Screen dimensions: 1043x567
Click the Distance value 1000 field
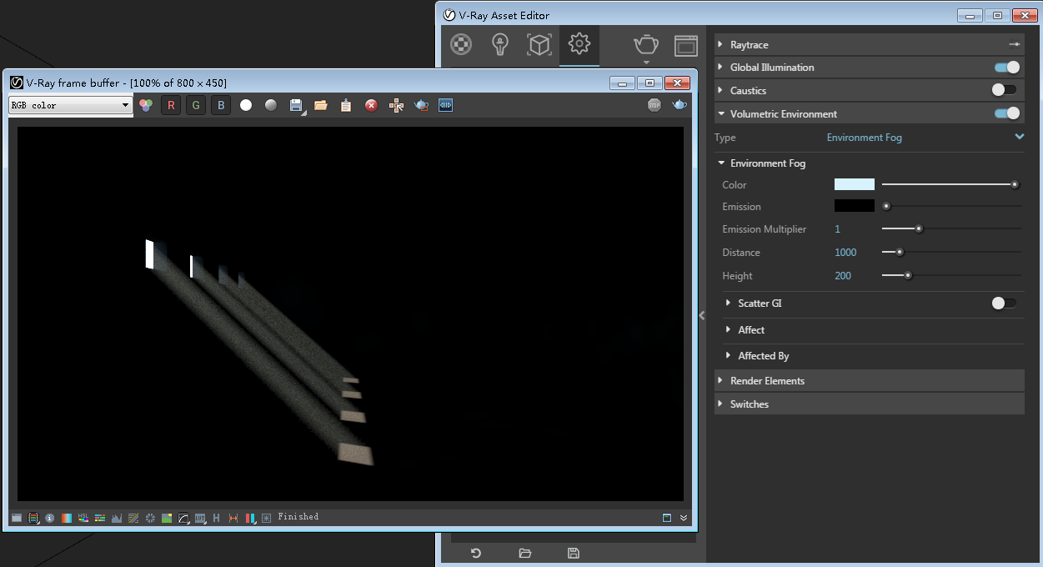[x=845, y=253]
